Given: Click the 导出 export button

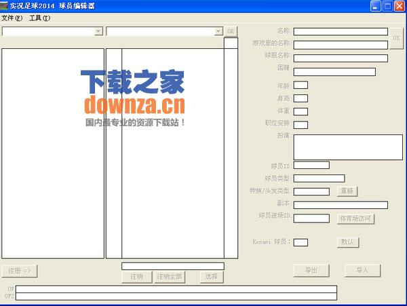Looking at the screenshot, I should (x=311, y=270).
